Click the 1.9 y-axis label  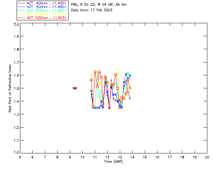point(16,36)
